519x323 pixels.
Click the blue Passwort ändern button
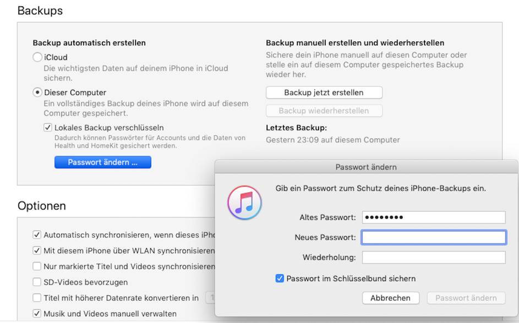click(102, 162)
